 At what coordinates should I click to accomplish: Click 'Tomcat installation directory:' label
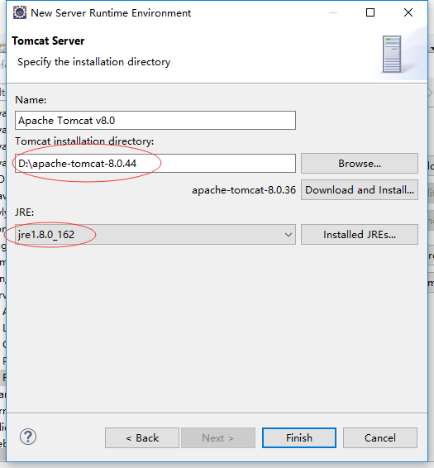84,141
